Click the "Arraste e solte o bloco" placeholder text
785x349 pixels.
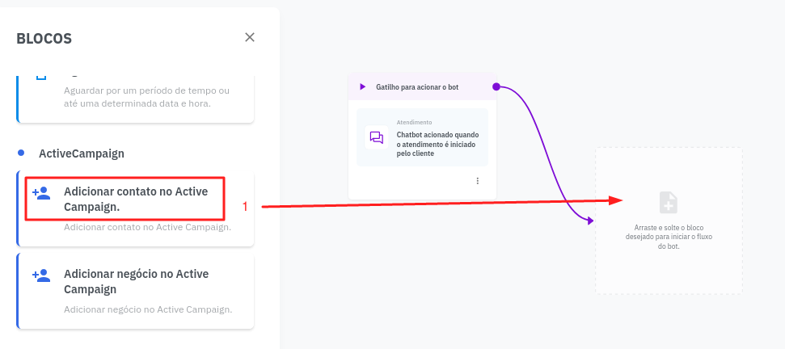[669, 237]
